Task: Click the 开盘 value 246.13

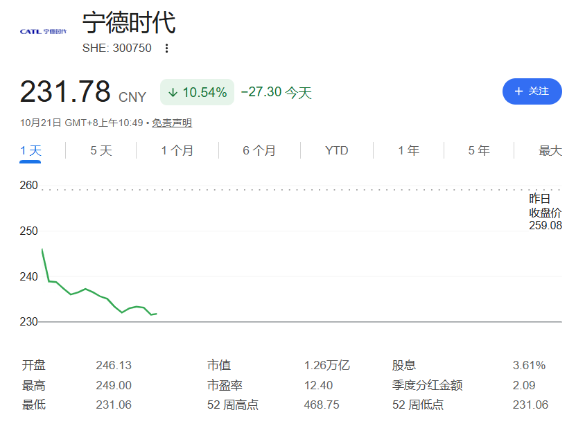Action: point(114,365)
